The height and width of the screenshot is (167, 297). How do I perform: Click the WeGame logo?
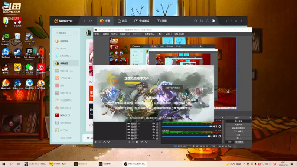coord(63,21)
